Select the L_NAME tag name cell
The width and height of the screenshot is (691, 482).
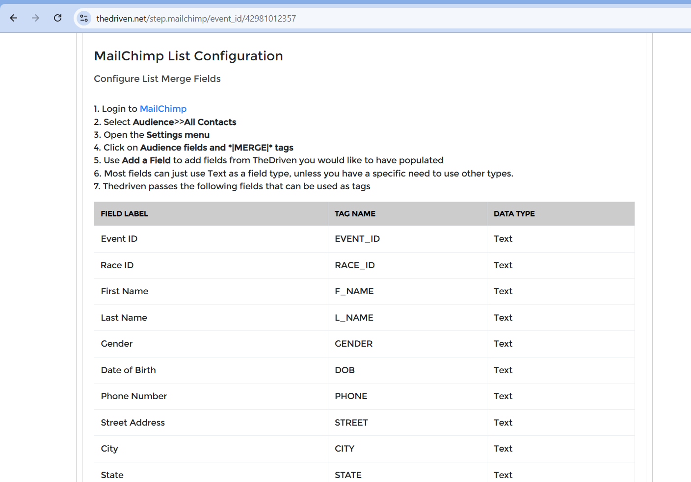click(407, 318)
